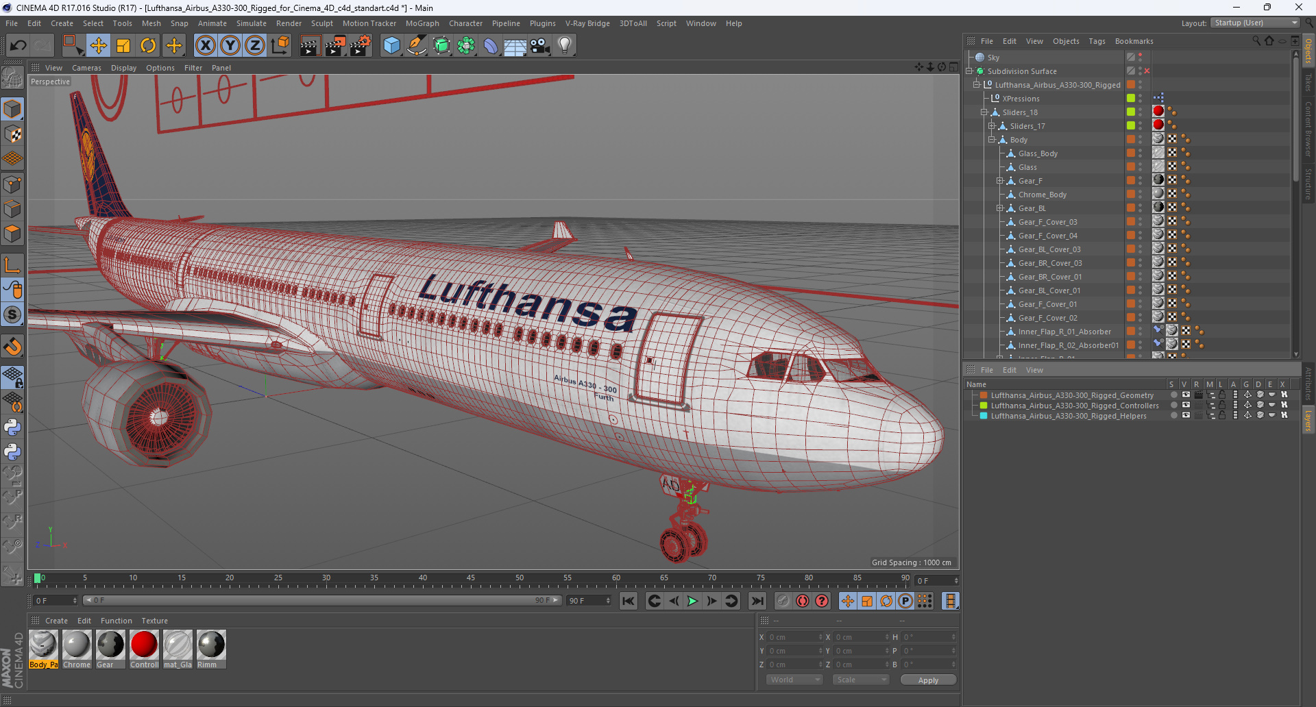Image resolution: width=1316 pixels, height=707 pixels.
Task: Toggle visibility dot for Sky object
Action: coord(1141,55)
